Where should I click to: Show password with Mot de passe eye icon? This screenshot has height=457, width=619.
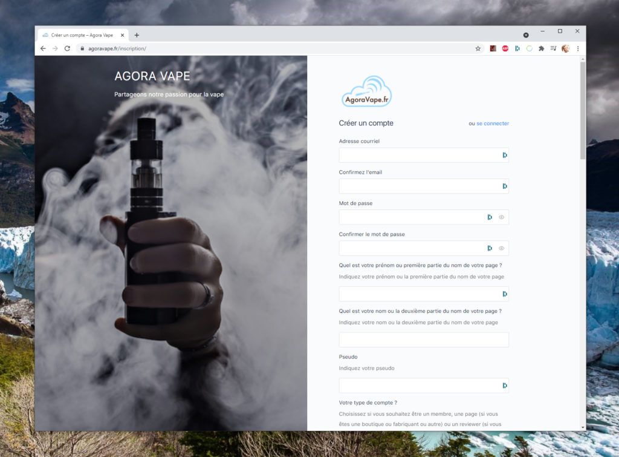coord(501,217)
